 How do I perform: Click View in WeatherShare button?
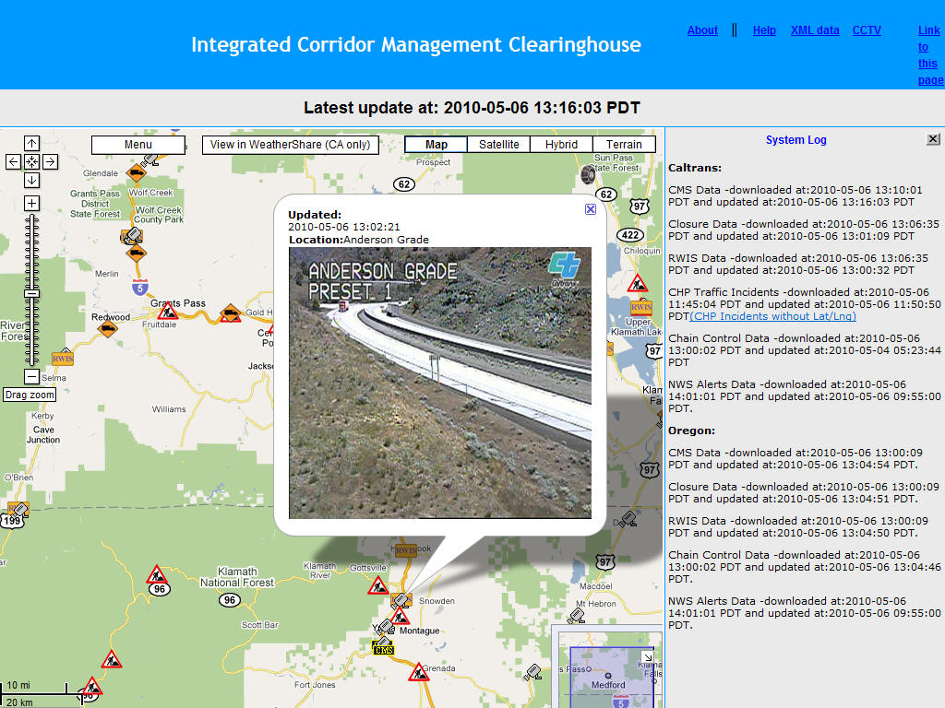[290, 145]
